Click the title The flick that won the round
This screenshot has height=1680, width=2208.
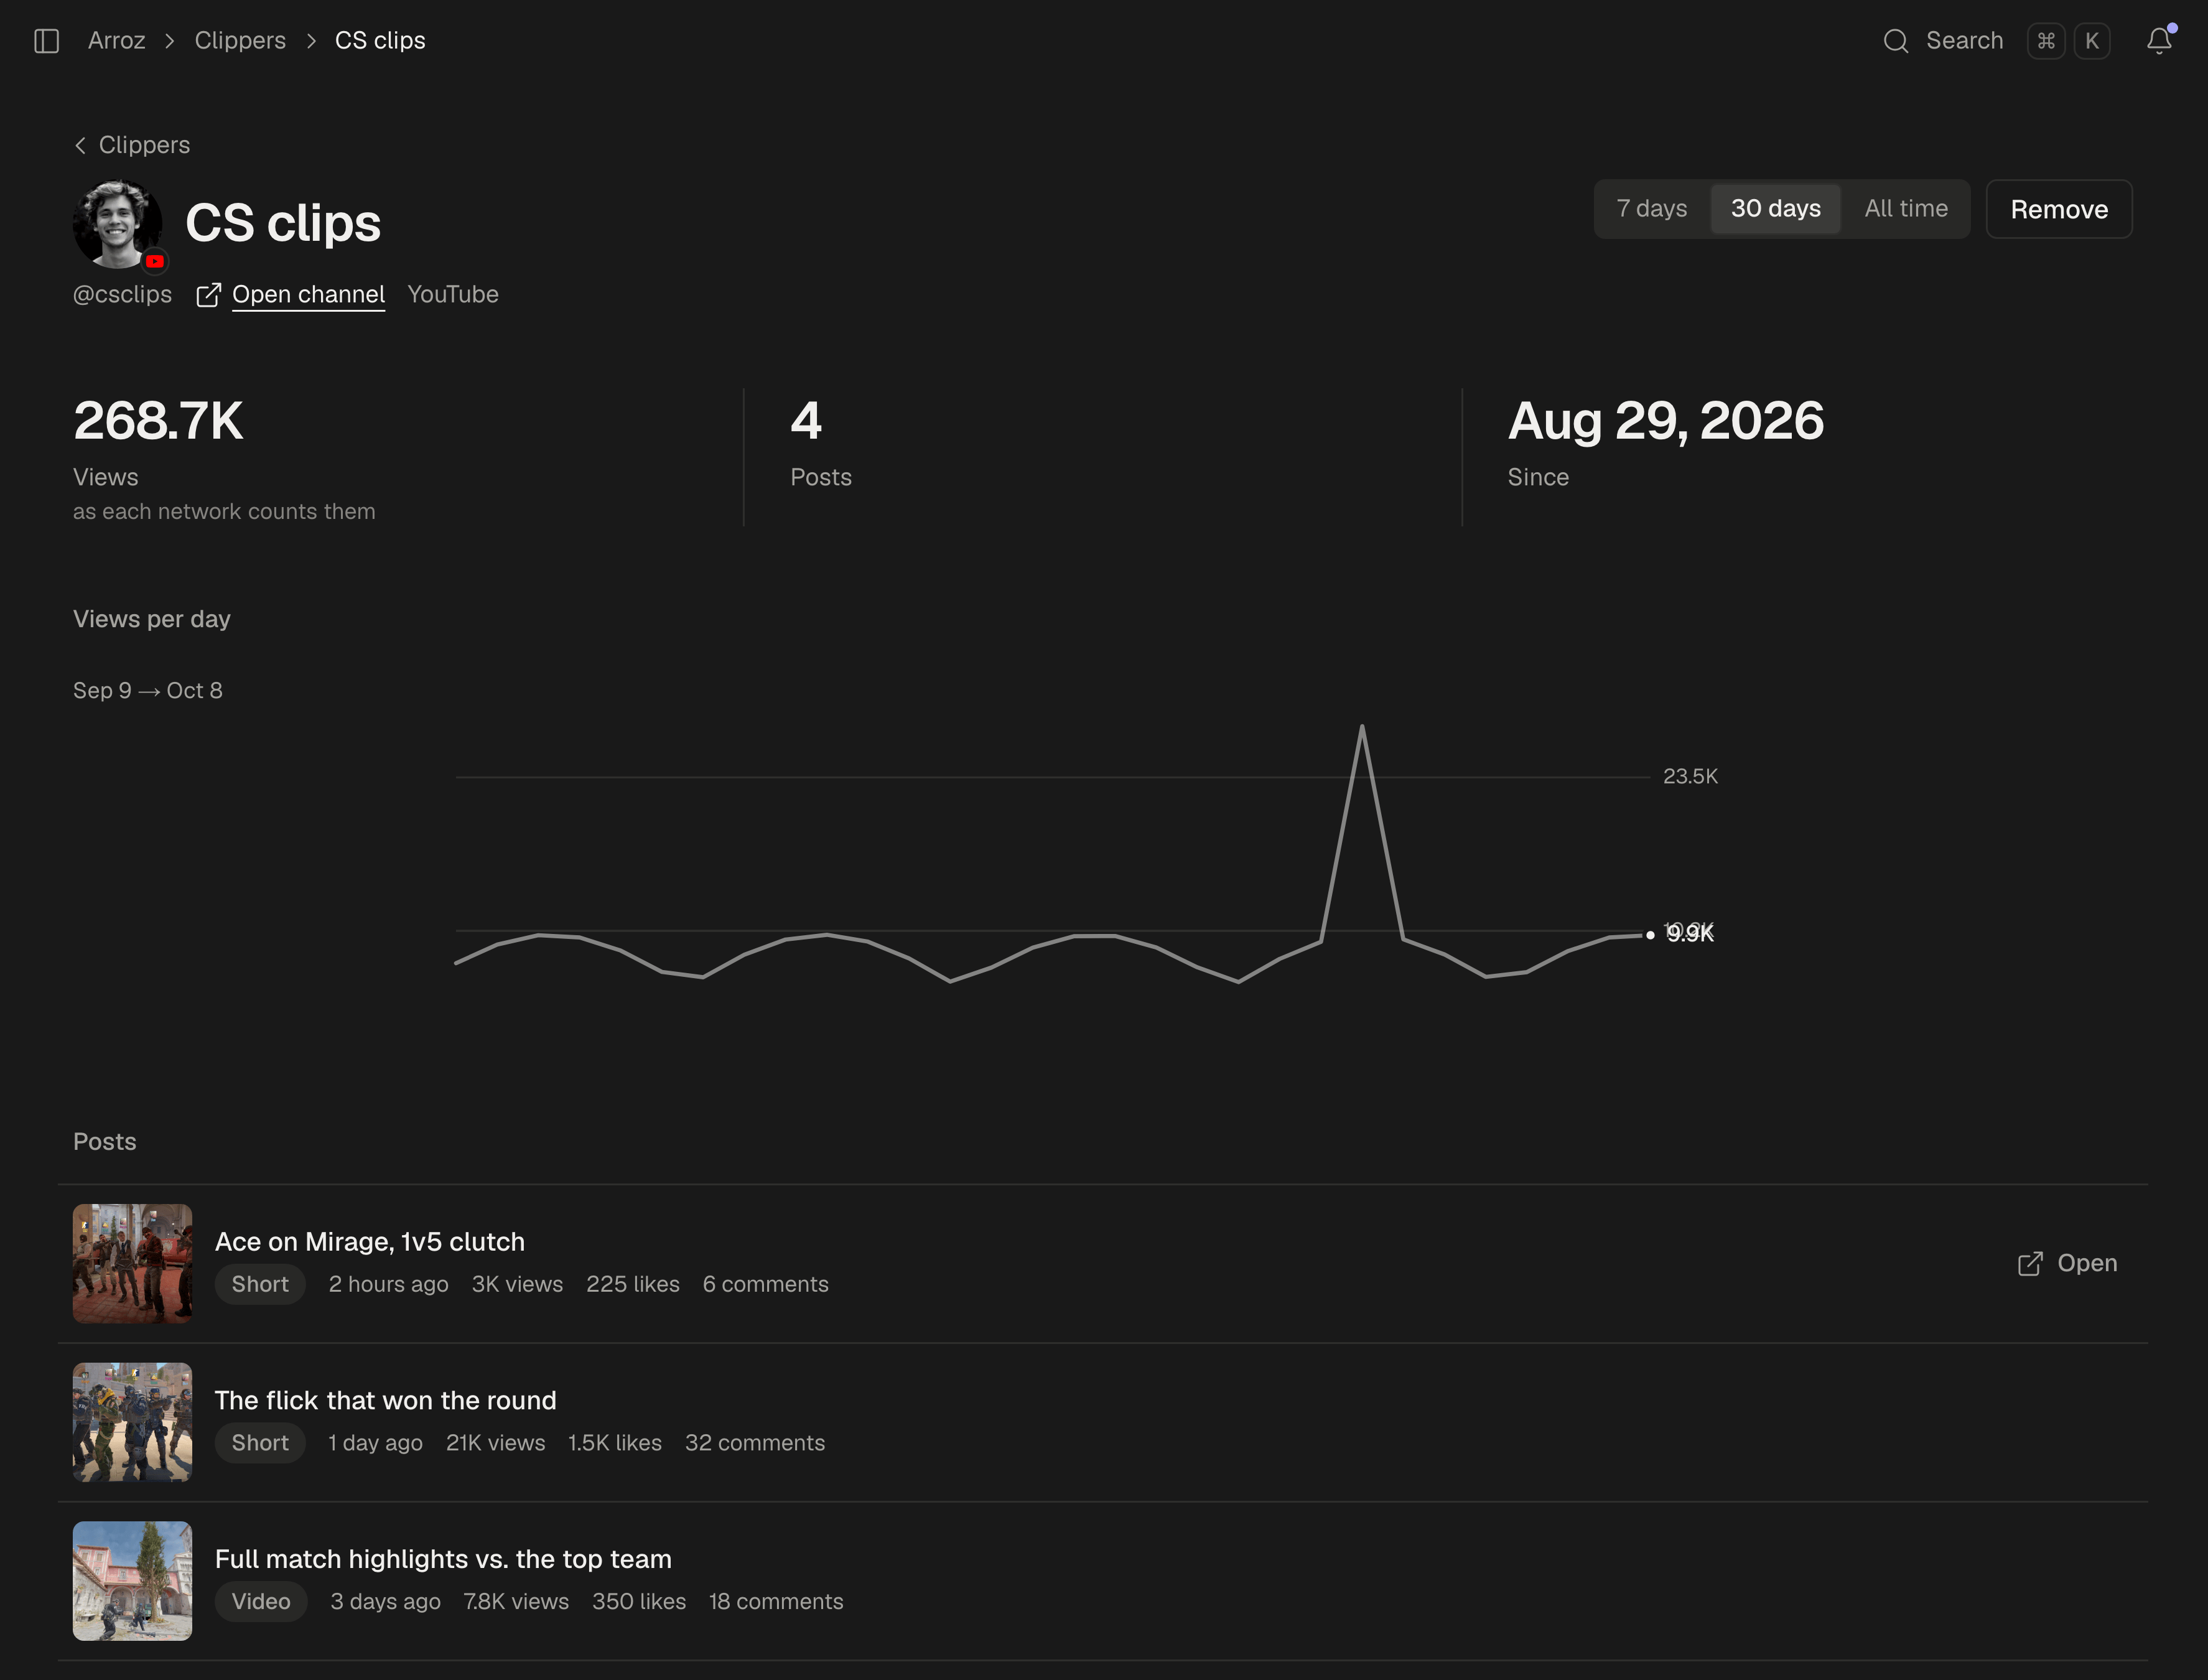(x=385, y=1401)
